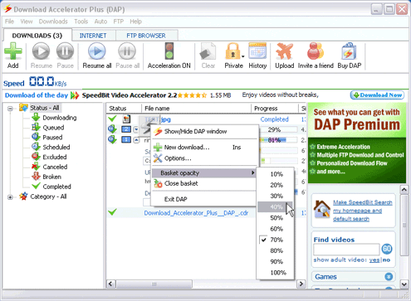Select the DOWNLOADS (3) tab
The height and width of the screenshot is (301, 411).
pyautogui.click(x=37, y=36)
